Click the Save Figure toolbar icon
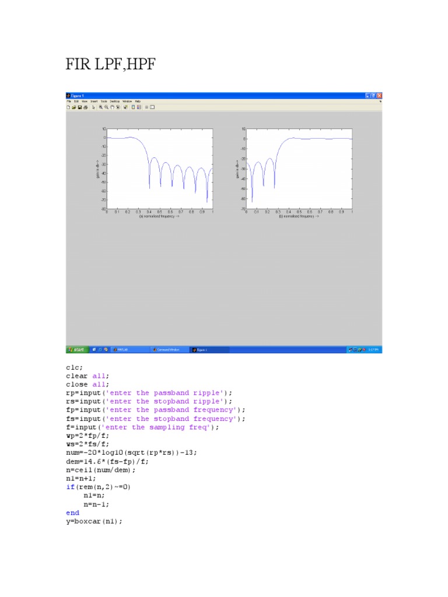Viewport: 448px width, 597px height. 79,107
